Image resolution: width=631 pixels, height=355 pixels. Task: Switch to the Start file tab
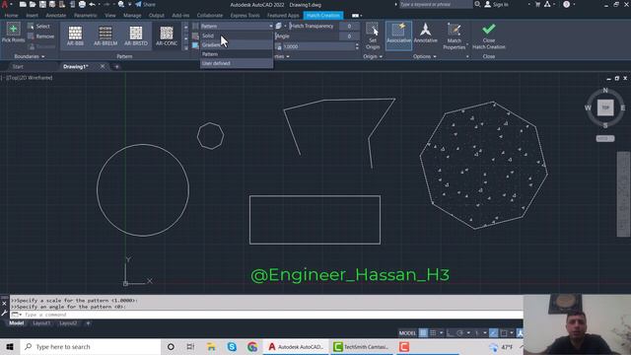(x=18, y=66)
